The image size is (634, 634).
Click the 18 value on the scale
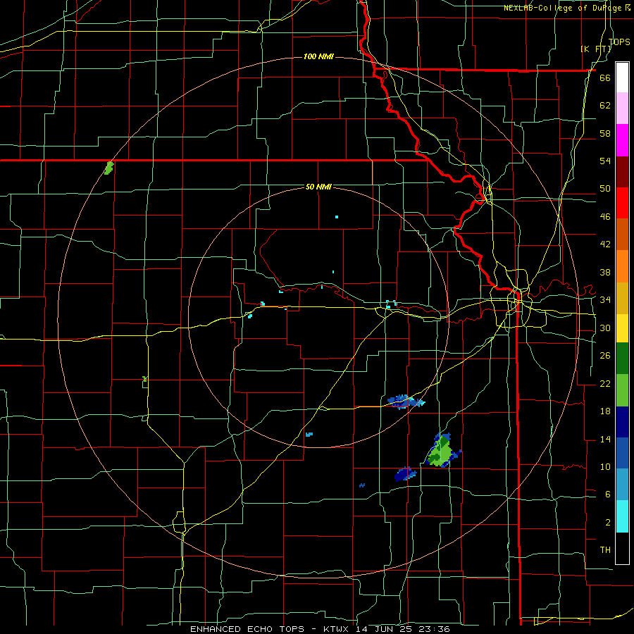pyautogui.click(x=605, y=411)
